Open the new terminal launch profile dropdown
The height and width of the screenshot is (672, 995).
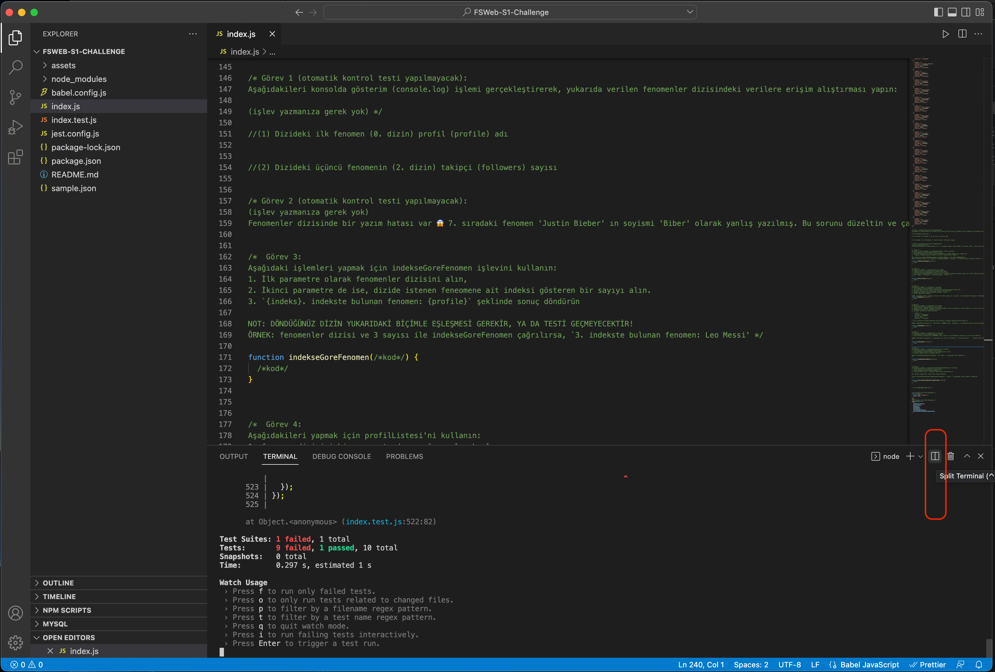tap(920, 457)
